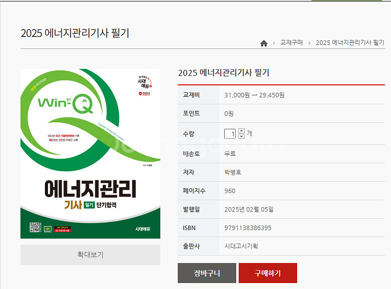This screenshot has width=391, height=289.
Task: Click the 시대에듀 badge at cover top-right
Action: [144, 82]
